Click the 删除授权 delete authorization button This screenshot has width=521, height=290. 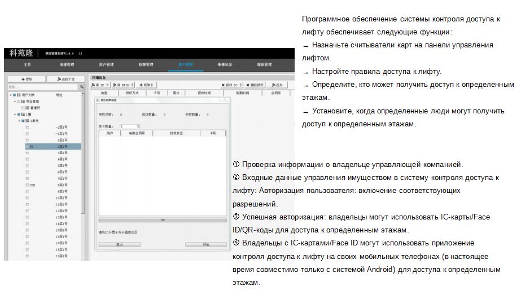tap(256, 85)
